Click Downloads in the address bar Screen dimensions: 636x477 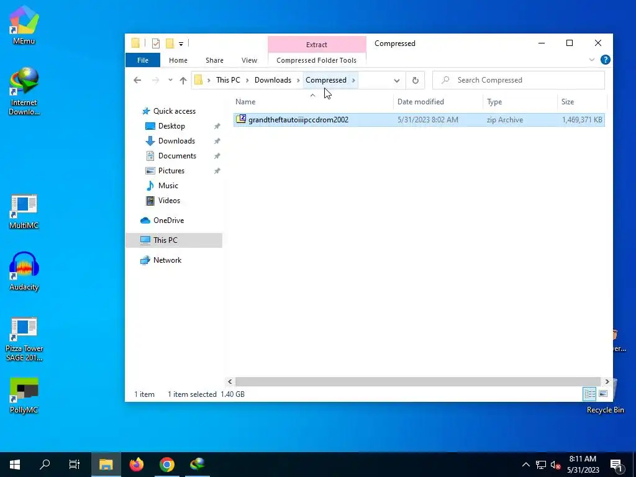273,80
